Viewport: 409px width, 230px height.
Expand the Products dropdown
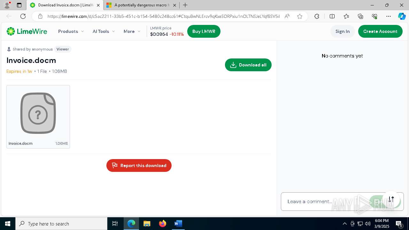pos(71,31)
